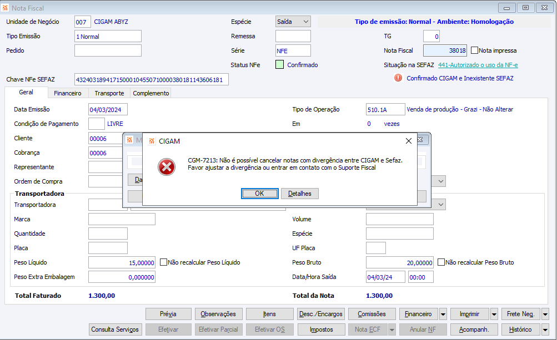Click the Acompanh. button
This screenshot has height=340, width=557.
tap(474, 329)
